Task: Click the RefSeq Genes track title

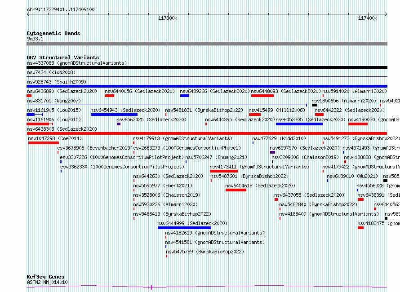Action: 45,277
